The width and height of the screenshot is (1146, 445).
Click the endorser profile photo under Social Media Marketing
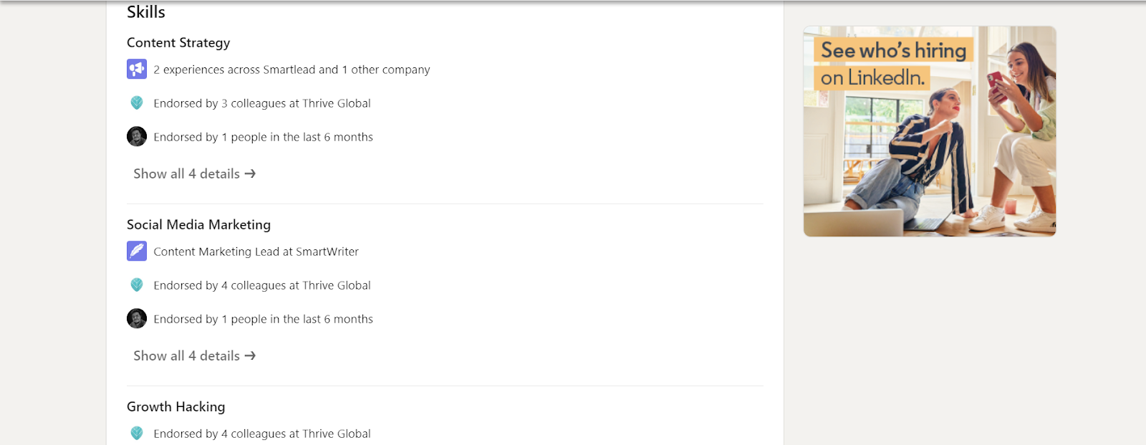click(x=137, y=318)
